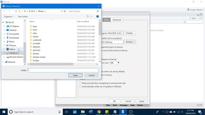Open OBS Studio from taskbar
The width and height of the screenshot is (205, 115).
pos(131,112)
